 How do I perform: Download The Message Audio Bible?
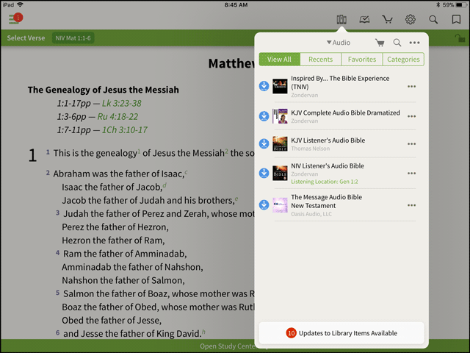264,205
